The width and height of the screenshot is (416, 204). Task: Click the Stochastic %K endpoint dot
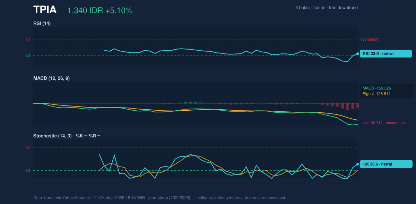[358, 164]
